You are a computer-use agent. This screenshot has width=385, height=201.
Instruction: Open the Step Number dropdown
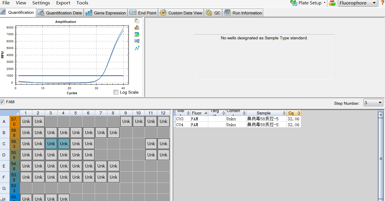[373, 103]
